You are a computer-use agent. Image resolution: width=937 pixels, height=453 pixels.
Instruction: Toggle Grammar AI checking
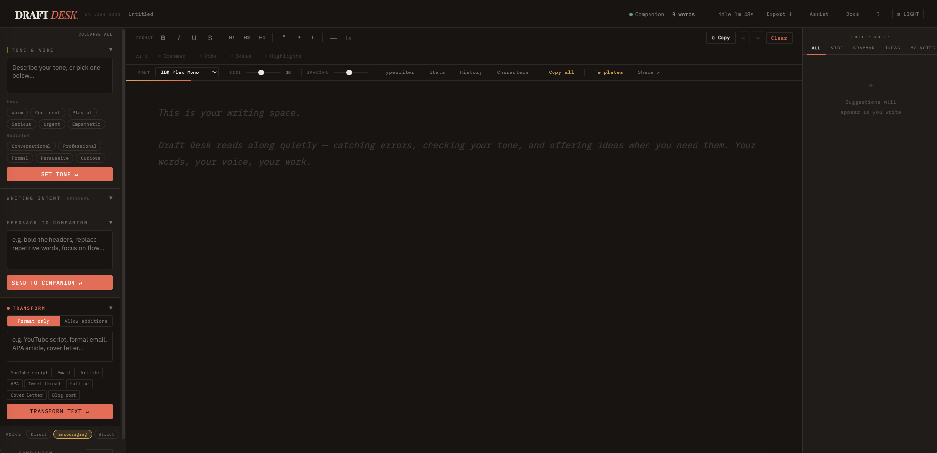point(172,56)
